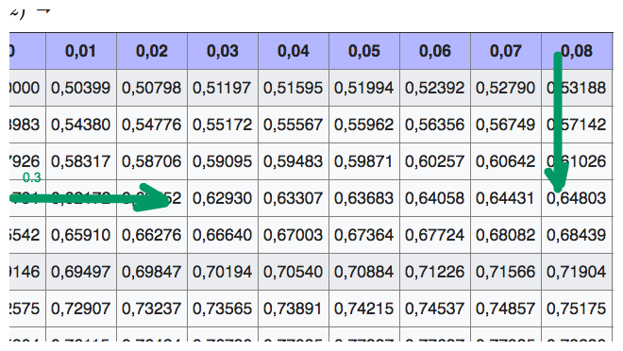Select the entry 0,69497

pyautogui.click(x=81, y=272)
